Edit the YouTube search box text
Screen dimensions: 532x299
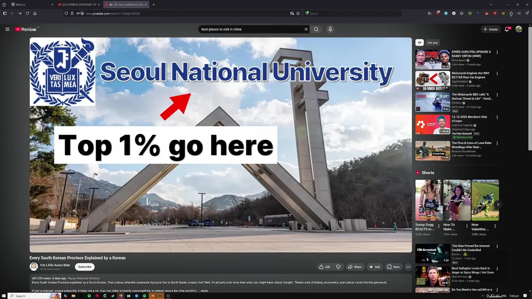click(x=251, y=29)
